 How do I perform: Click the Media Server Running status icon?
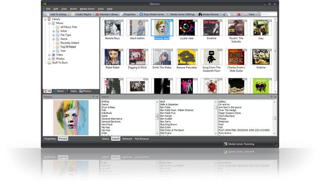click(x=225, y=144)
